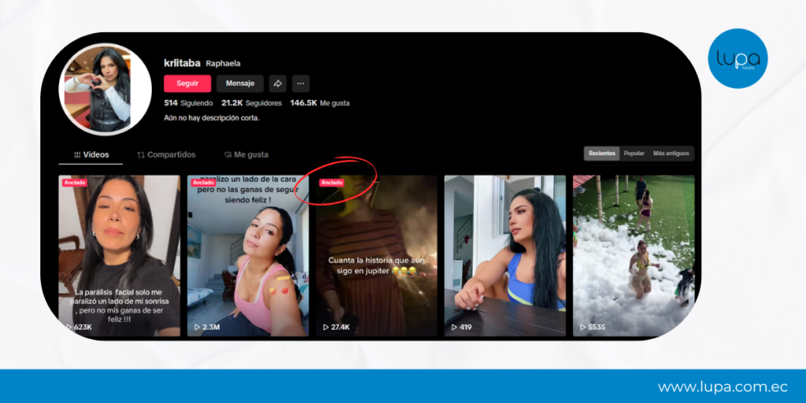The image size is (806, 403).
Task: Open the foam party video thumbnail
Action: point(634,256)
